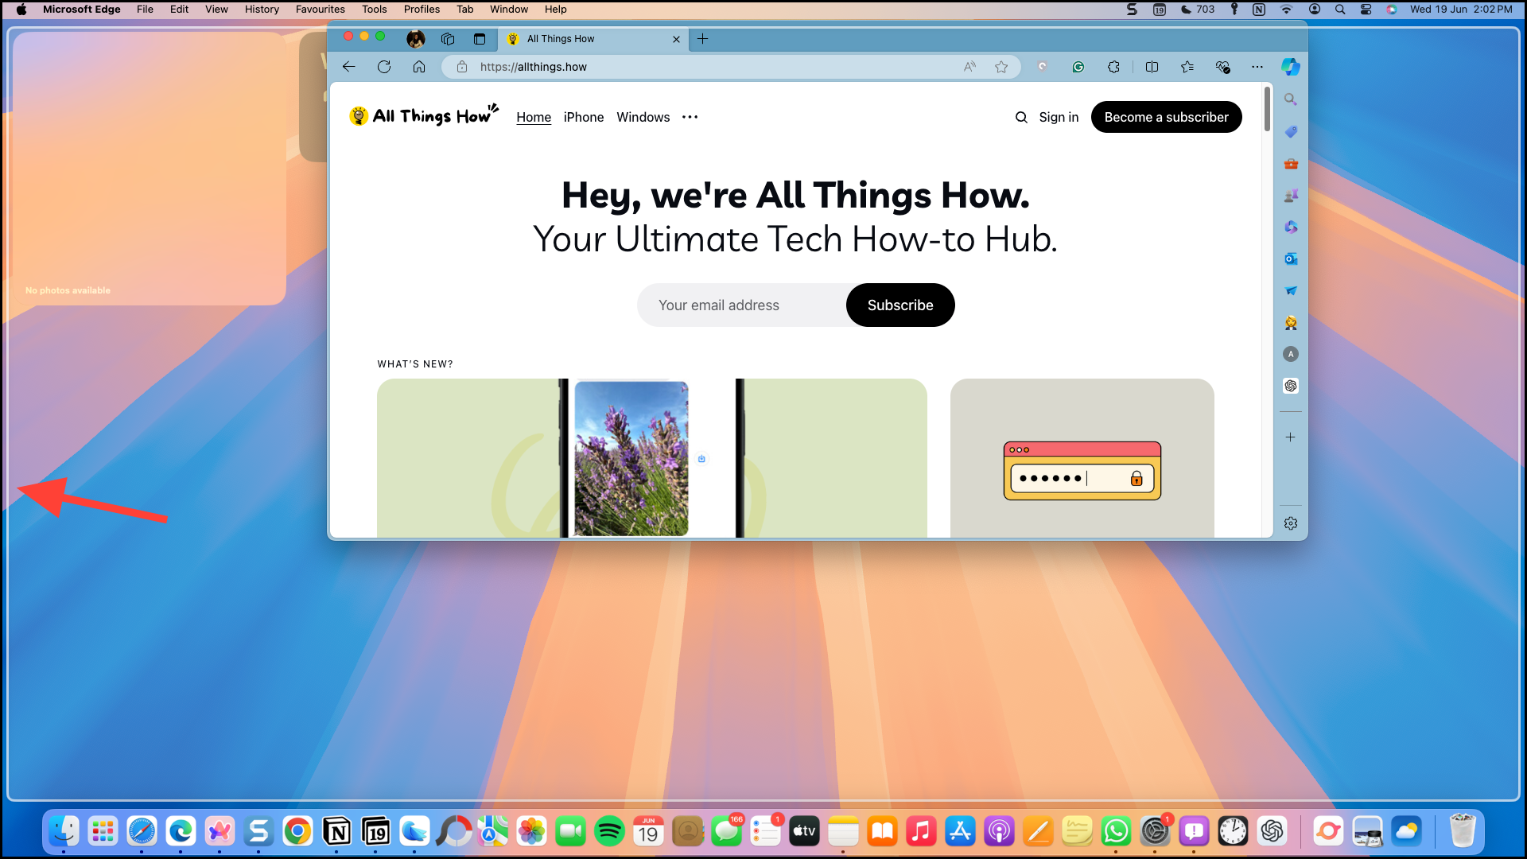1527x859 pixels.
Task: Open the Profiles menu
Action: 422,10
